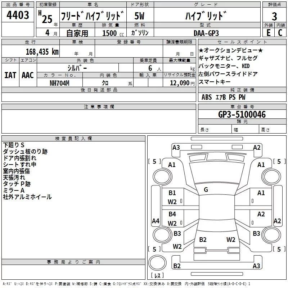The image size is (288, 288).
Task: Click the inspector note 下廻りS
Action: (14, 145)
